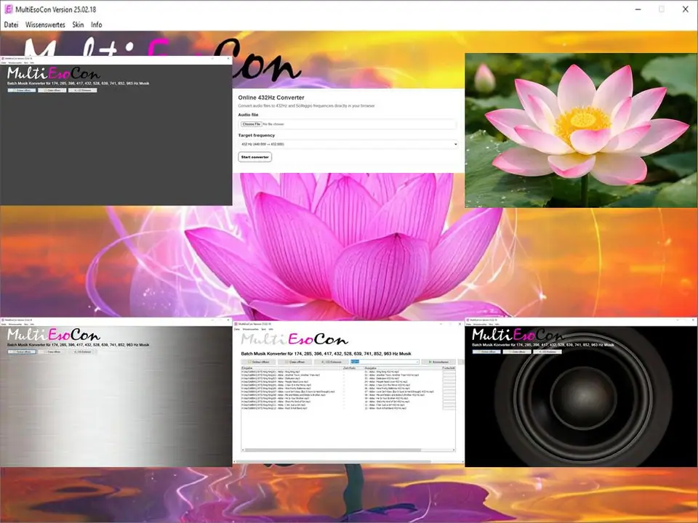Click the Ordner öffnen button in the dark skin window

(22, 89)
